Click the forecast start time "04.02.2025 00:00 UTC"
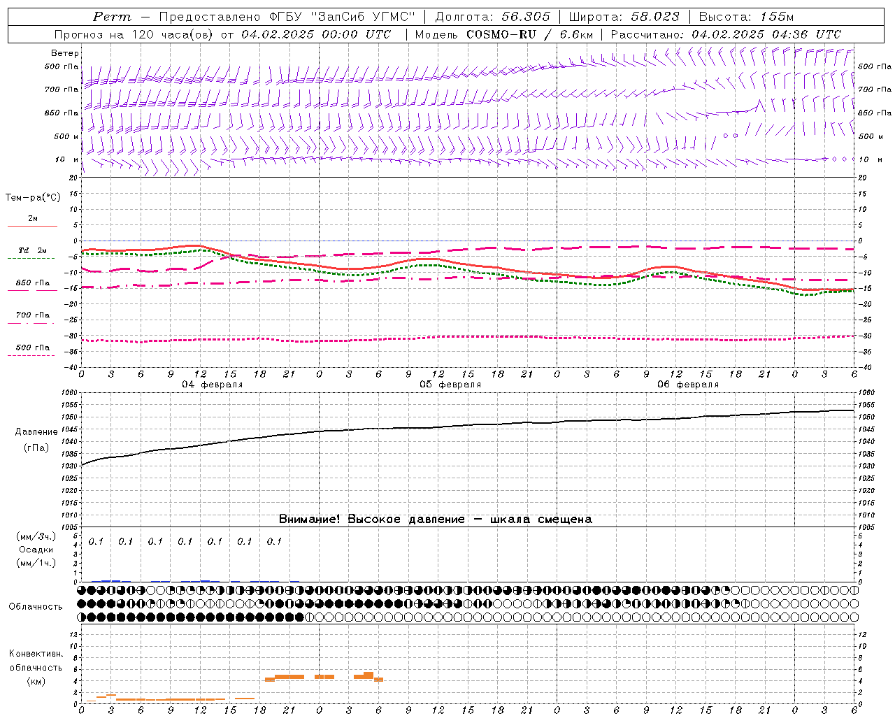This screenshot has width=895, height=716. [x=316, y=34]
